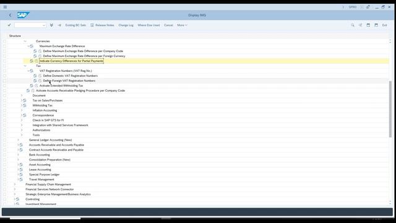The image size is (396, 223).
Task: Select Strategic Enterprise Management/Business Analytics
Action: 58,194
